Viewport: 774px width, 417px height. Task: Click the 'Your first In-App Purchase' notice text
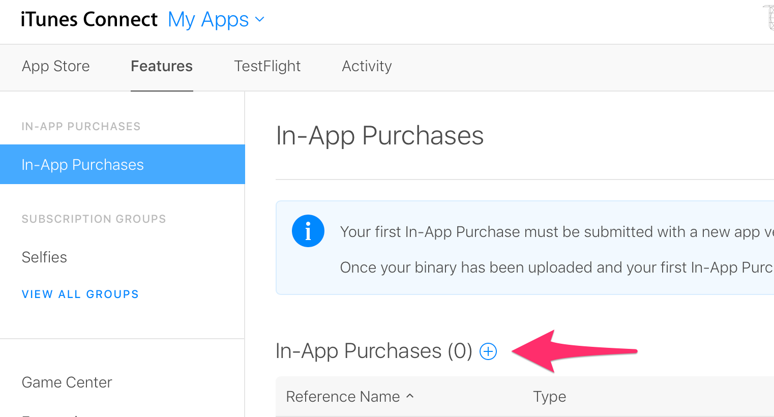coord(557,232)
